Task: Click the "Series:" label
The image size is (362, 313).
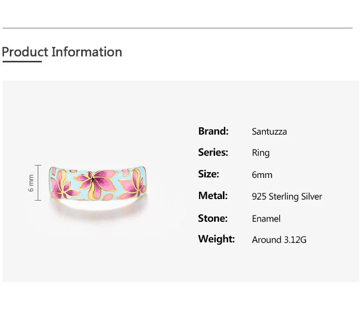Action: (213, 153)
